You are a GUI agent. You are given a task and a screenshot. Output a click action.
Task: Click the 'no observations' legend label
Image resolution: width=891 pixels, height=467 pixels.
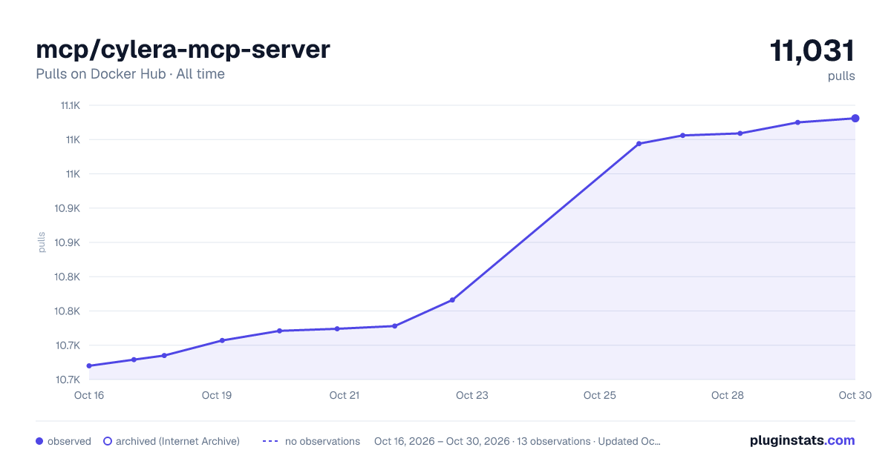pos(322,441)
